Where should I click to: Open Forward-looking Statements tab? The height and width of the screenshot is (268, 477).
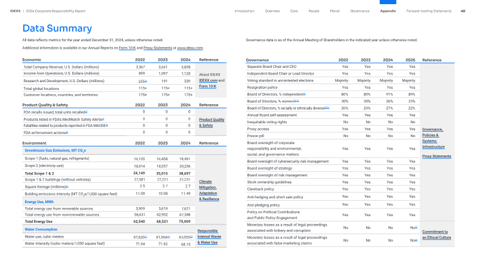(429, 11)
